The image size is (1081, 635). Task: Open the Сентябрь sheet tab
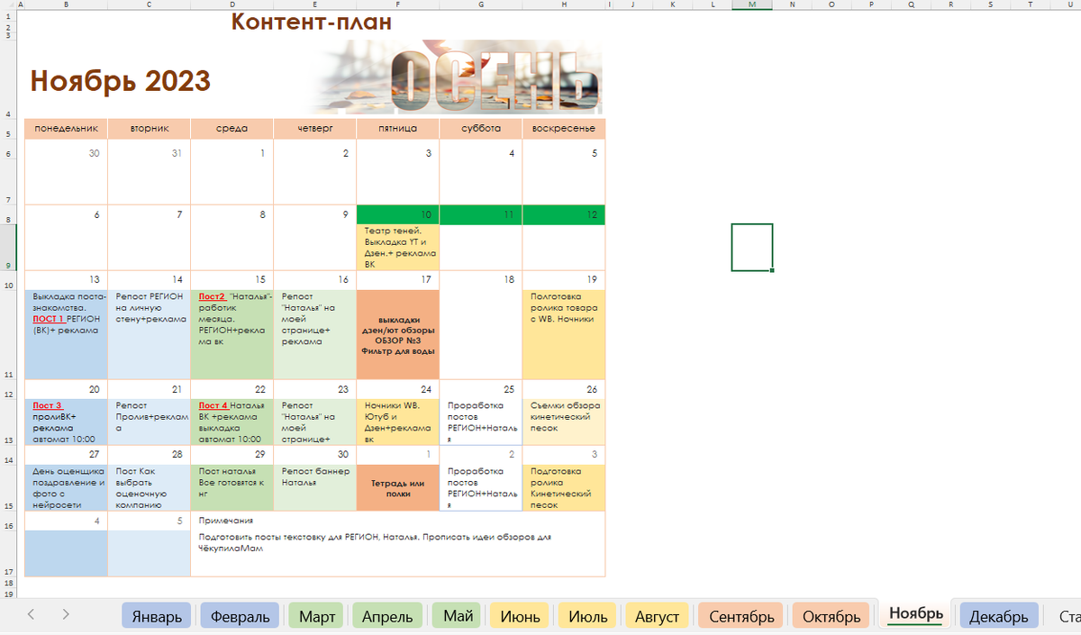(x=741, y=616)
